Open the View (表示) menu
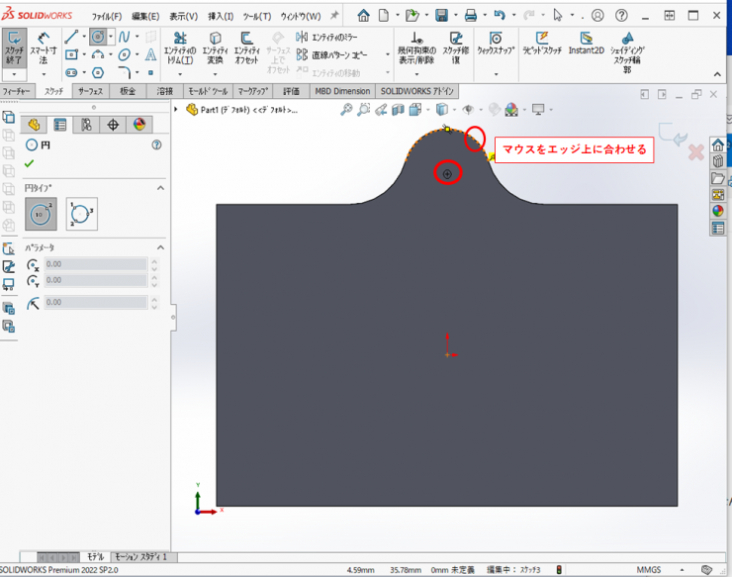Viewport: 732px width, 577px height. [x=183, y=17]
